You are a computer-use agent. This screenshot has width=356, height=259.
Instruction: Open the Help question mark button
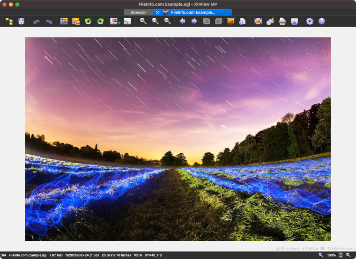coord(322,21)
